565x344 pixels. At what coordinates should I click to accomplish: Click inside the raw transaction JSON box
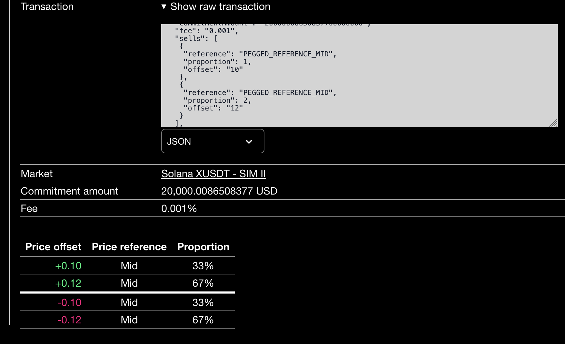355,74
